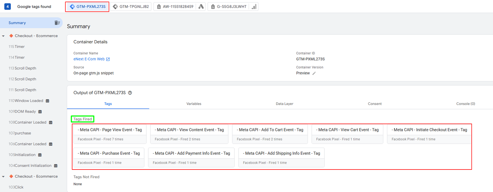Open Meta CAPI - Purchase Event tag card
The width and height of the screenshot is (493, 192).
[109, 157]
